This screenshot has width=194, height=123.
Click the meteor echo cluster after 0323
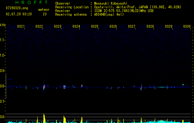(64, 87)
